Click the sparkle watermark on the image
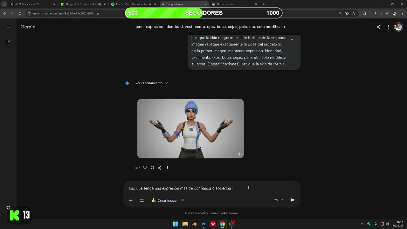407x229 pixels. point(239,154)
